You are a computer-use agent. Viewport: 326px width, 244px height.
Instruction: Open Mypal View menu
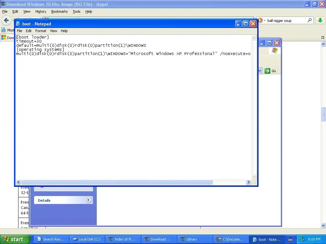[27, 11]
